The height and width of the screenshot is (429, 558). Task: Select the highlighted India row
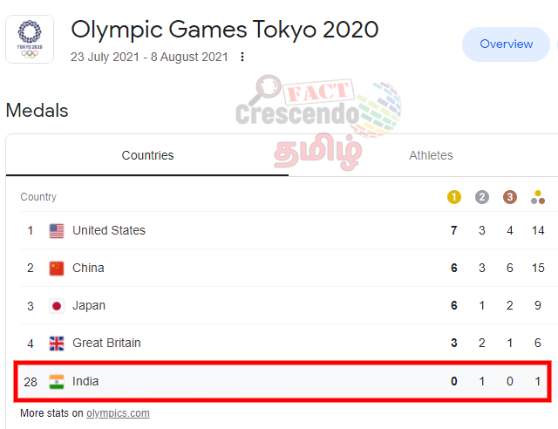coord(282,381)
